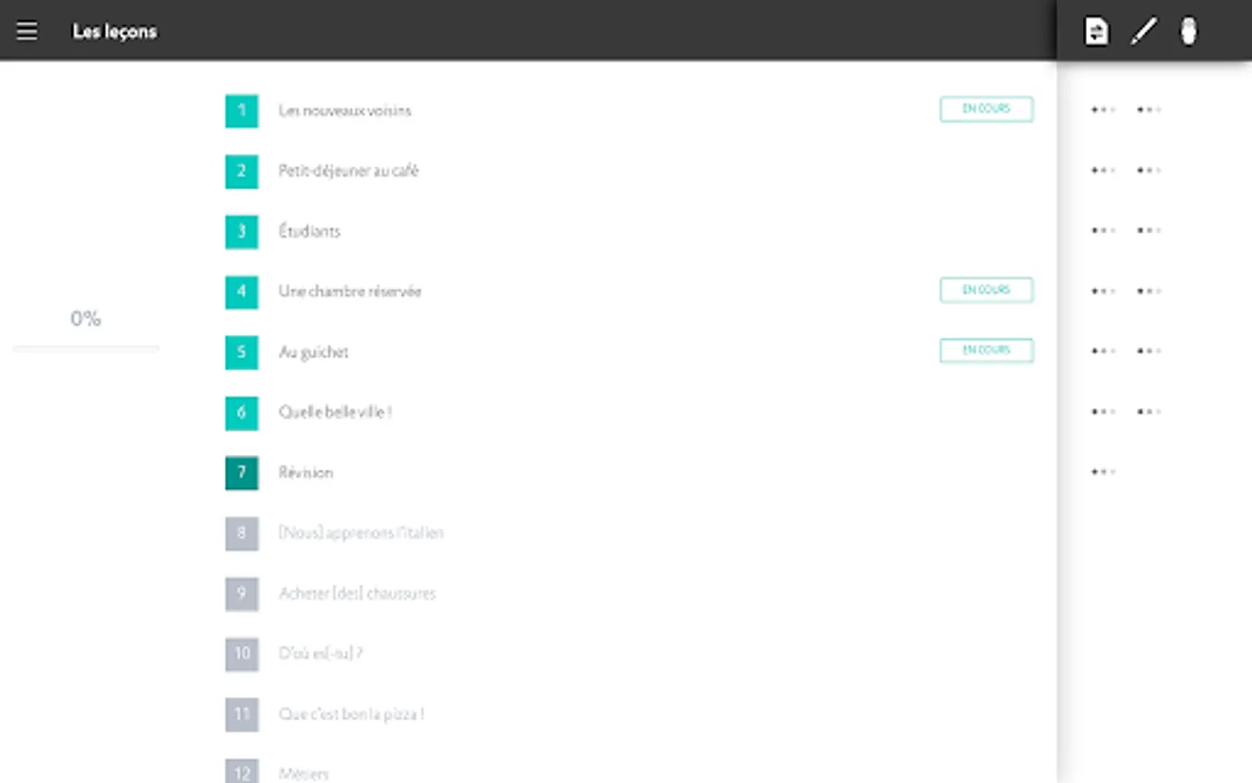Click document-column dots for Les nouveaux voisins
Image resolution: width=1252 pixels, height=783 pixels.
[1102, 110]
